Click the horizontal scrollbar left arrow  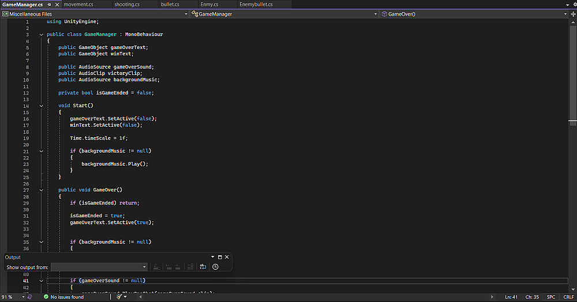140,297
